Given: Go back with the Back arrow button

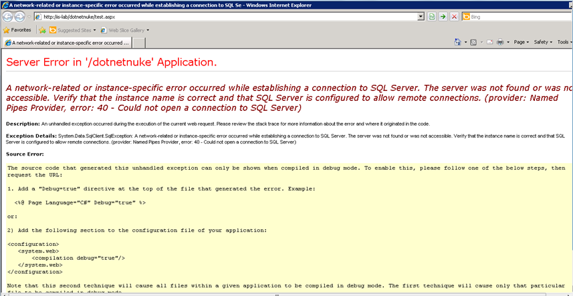Looking at the screenshot, I should 7,17.
